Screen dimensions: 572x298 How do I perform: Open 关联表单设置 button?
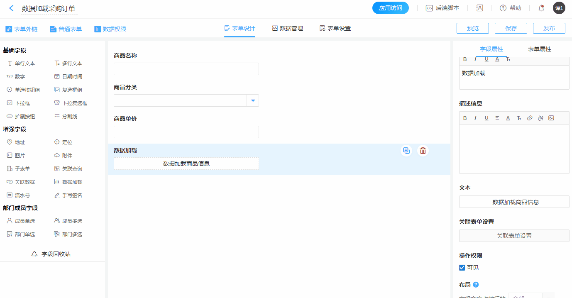coord(514,236)
